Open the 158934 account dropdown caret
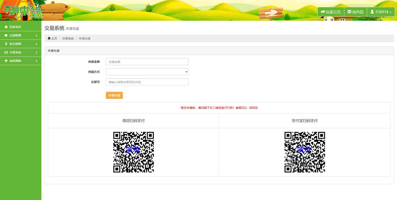The image size is (397, 200). pyautogui.click(x=391, y=12)
